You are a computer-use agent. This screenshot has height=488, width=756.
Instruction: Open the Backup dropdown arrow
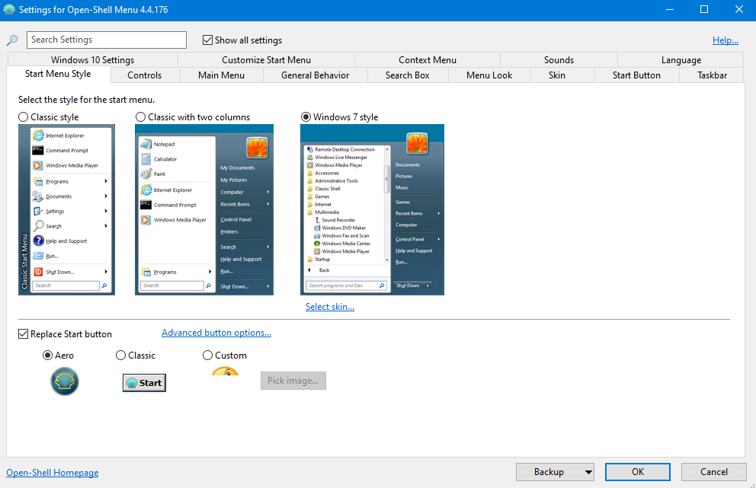click(x=588, y=472)
